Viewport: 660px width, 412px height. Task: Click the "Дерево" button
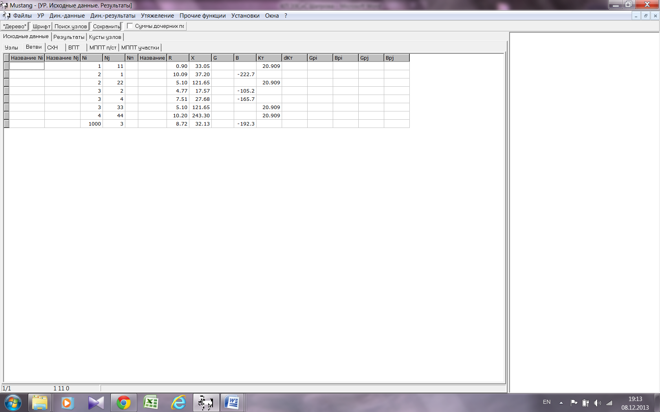15,26
